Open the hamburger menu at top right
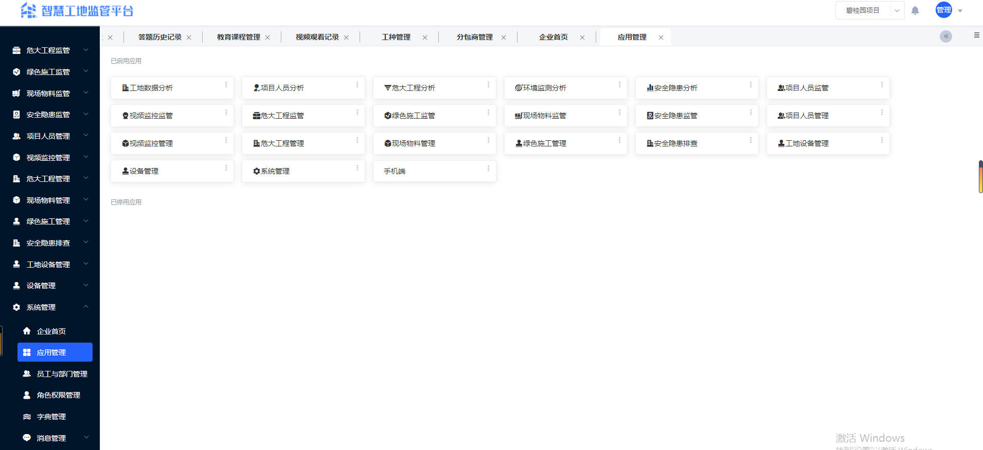983x450 pixels. [x=976, y=35]
